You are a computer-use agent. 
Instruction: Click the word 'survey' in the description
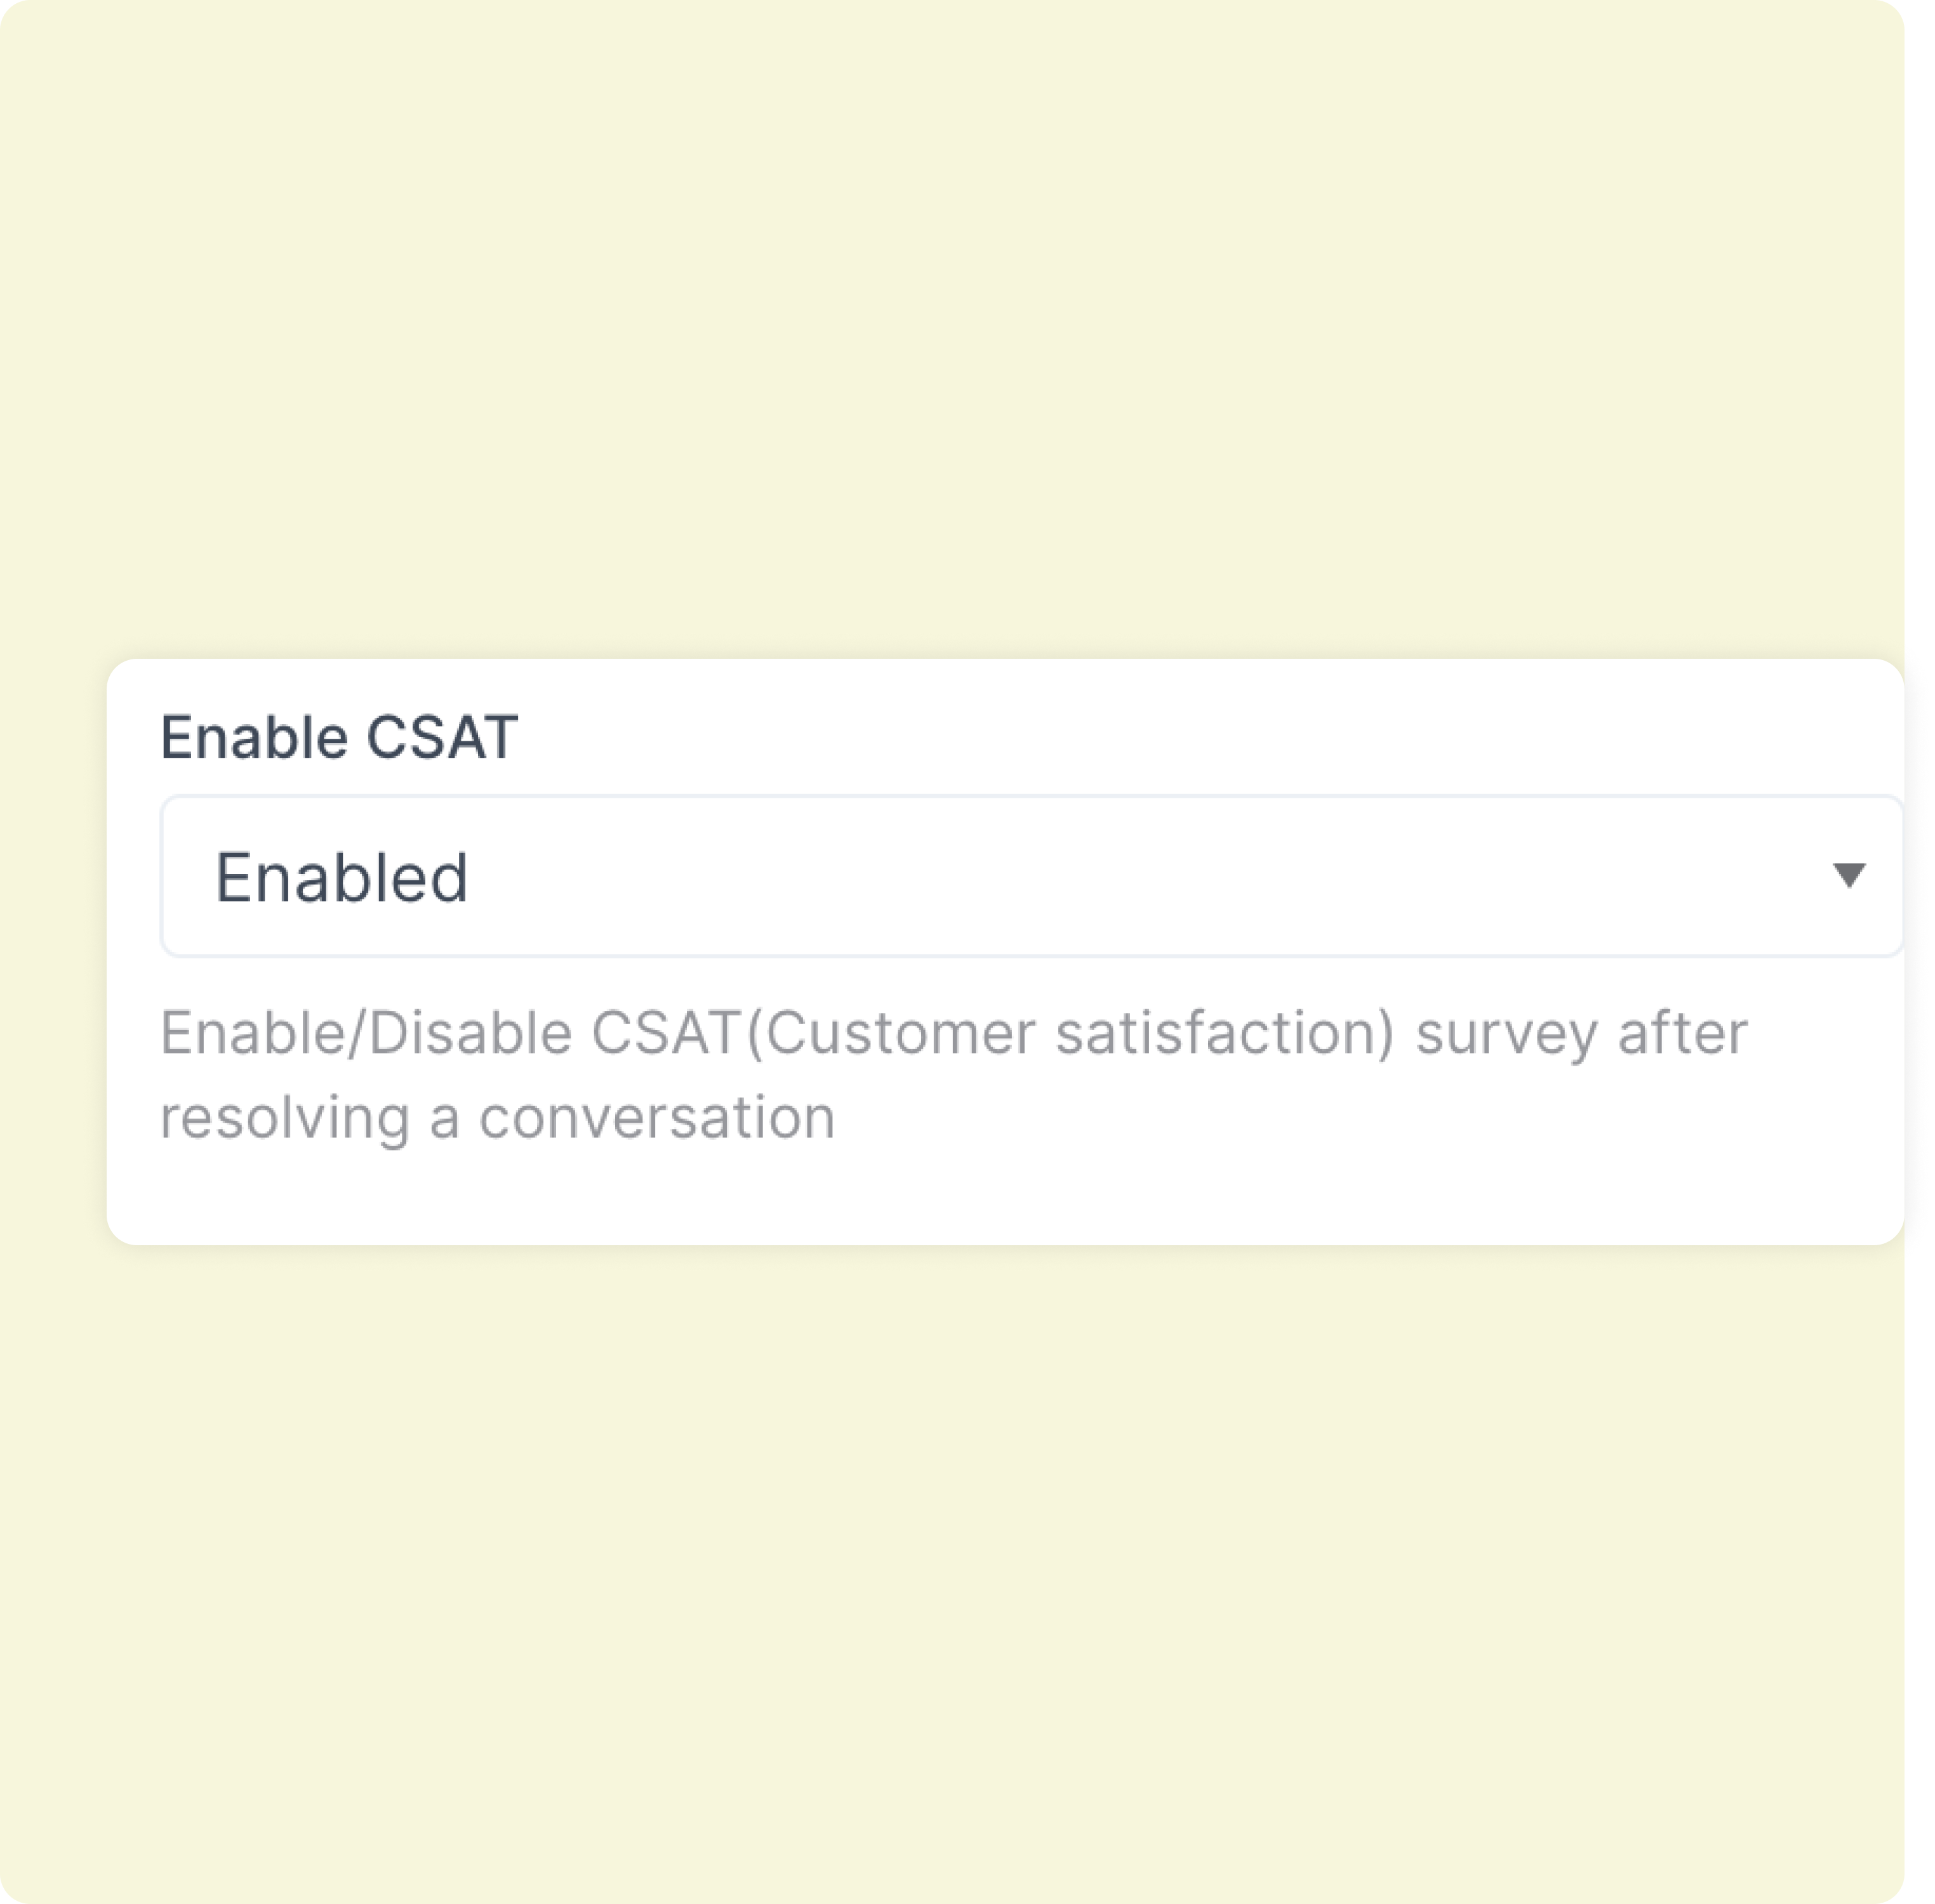click(x=1506, y=1033)
